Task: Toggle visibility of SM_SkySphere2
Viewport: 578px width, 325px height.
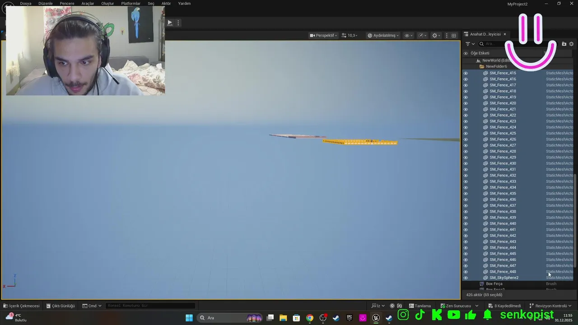Action: click(466, 278)
